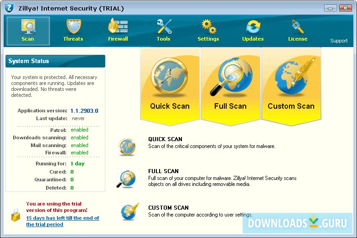Click the License tab label
The width and height of the screenshot is (357, 238).
[x=298, y=39]
